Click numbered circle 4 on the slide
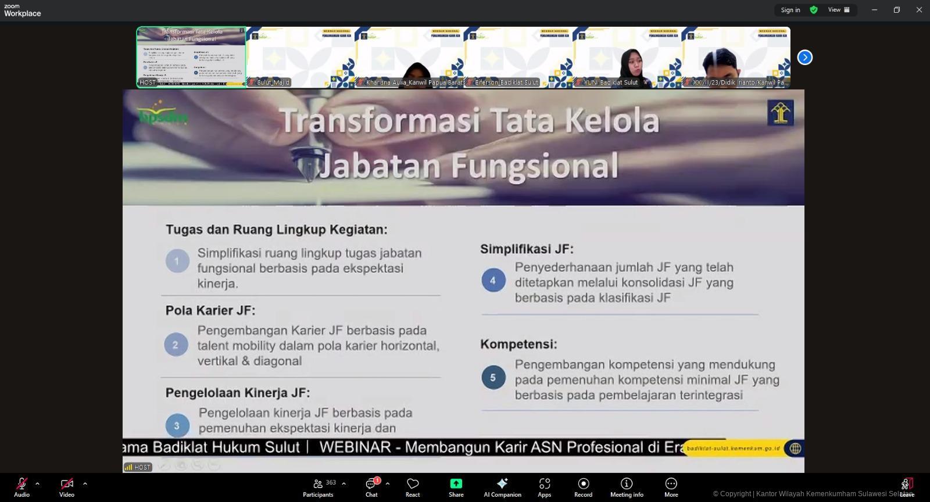The image size is (930, 502). pos(493,280)
